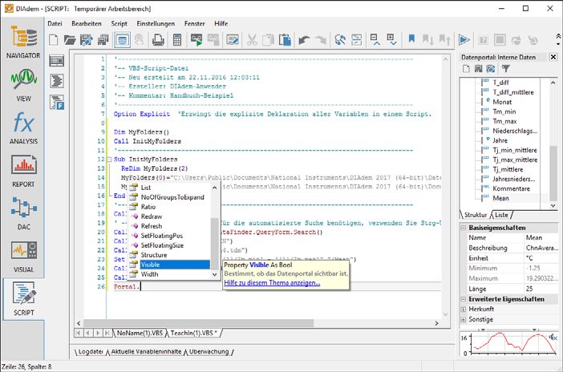Viewport: 563px width, 372px height.
Task: Open a script file via folder icon
Action: (x=70, y=40)
